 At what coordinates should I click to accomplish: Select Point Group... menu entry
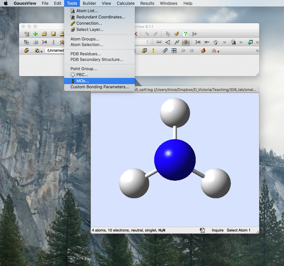click(83, 69)
